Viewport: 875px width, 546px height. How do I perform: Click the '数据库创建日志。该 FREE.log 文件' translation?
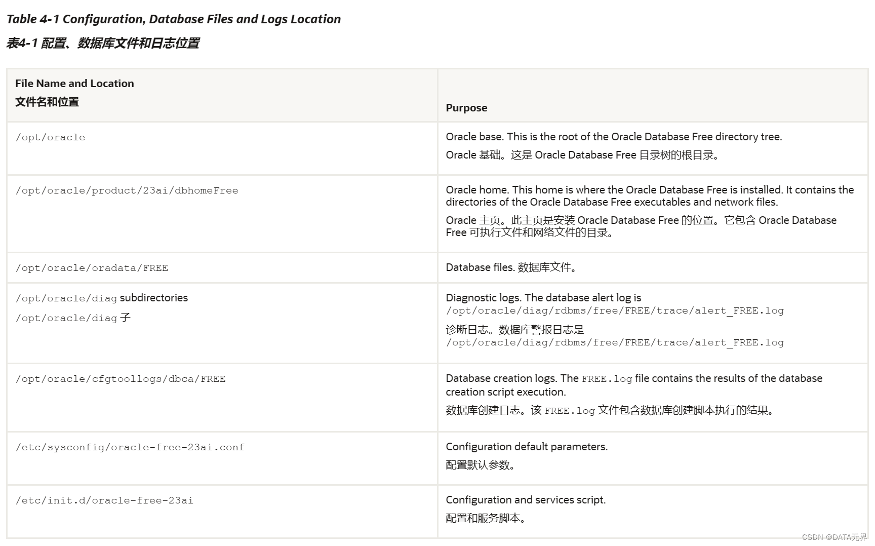(610, 410)
